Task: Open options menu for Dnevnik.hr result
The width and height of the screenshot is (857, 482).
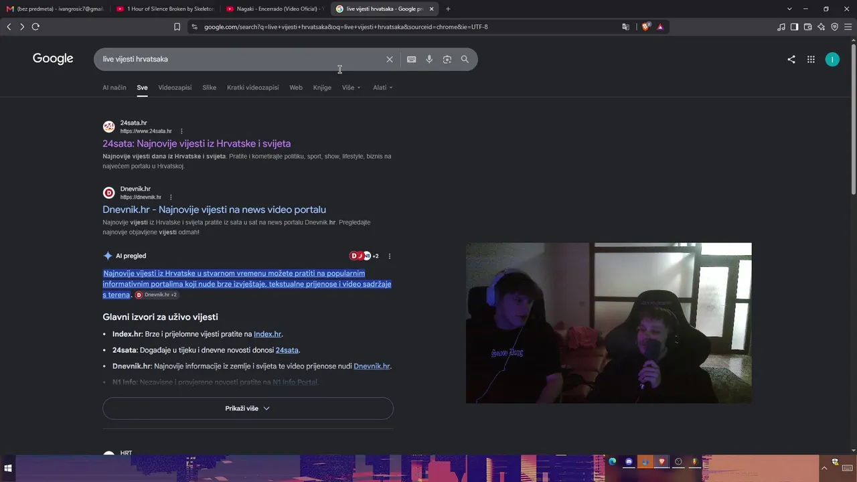Action: pos(171,197)
